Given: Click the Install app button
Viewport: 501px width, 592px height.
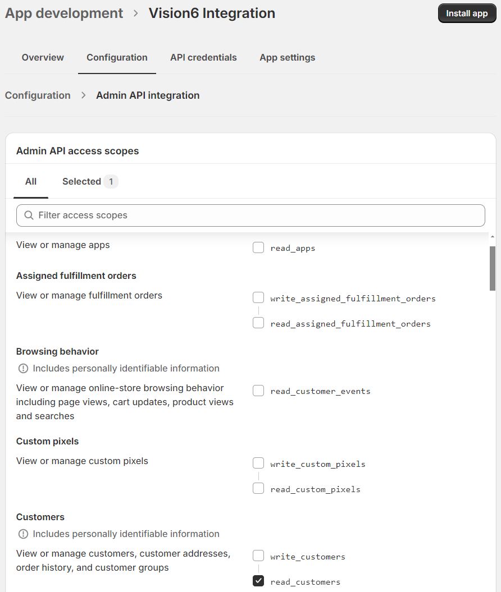Looking at the screenshot, I should (x=467, y=13).
